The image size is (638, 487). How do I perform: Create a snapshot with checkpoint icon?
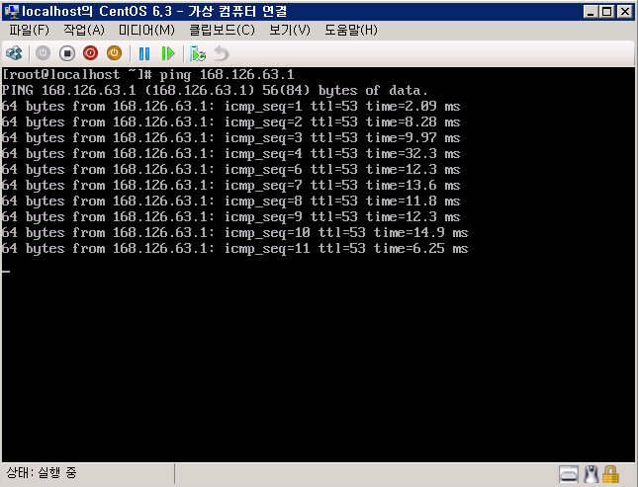click(198, 53)
